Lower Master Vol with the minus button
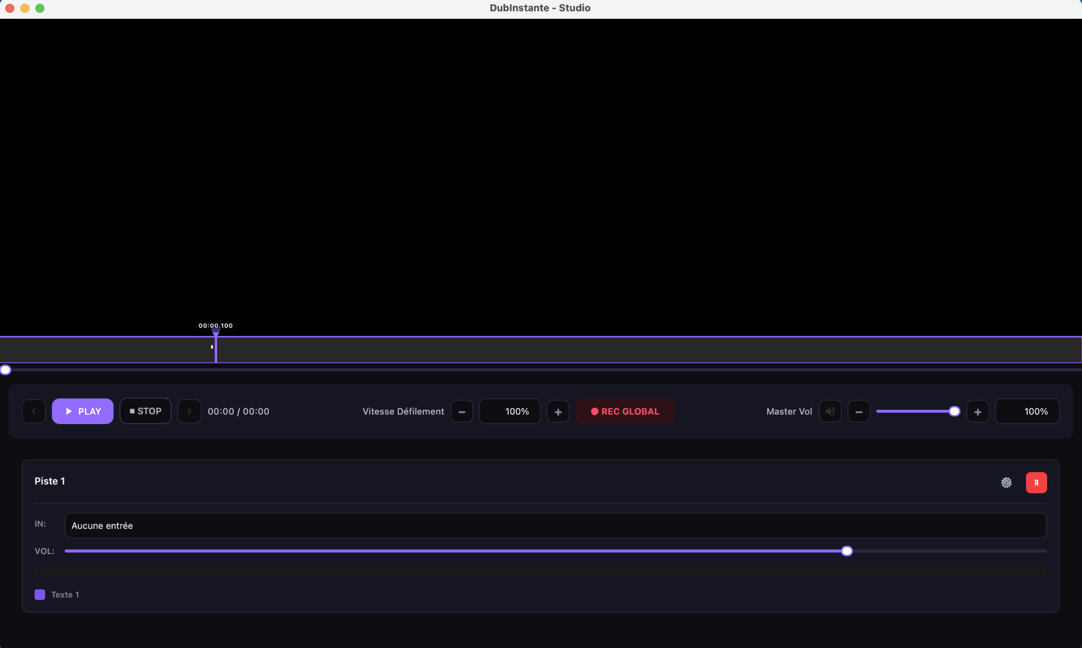 point(859,411)
